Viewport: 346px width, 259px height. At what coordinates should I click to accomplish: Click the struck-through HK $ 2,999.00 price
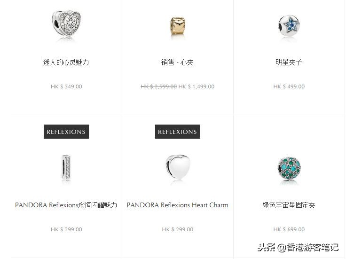click(x=158, y=86)
